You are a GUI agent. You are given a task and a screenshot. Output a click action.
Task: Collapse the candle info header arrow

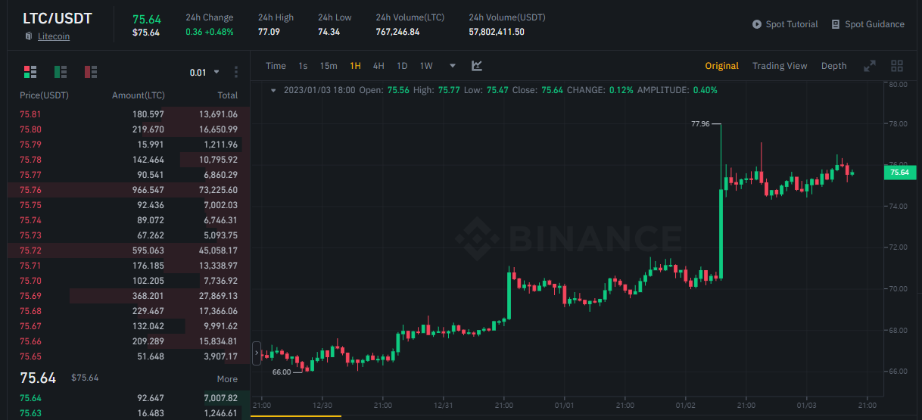[273, 90]
